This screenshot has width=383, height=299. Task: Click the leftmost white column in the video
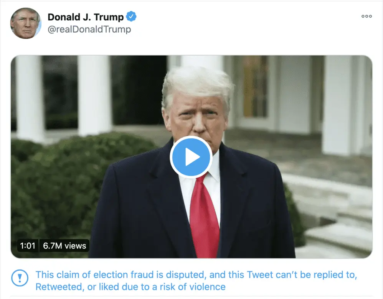pyautogui.click(x=28, y=96)
